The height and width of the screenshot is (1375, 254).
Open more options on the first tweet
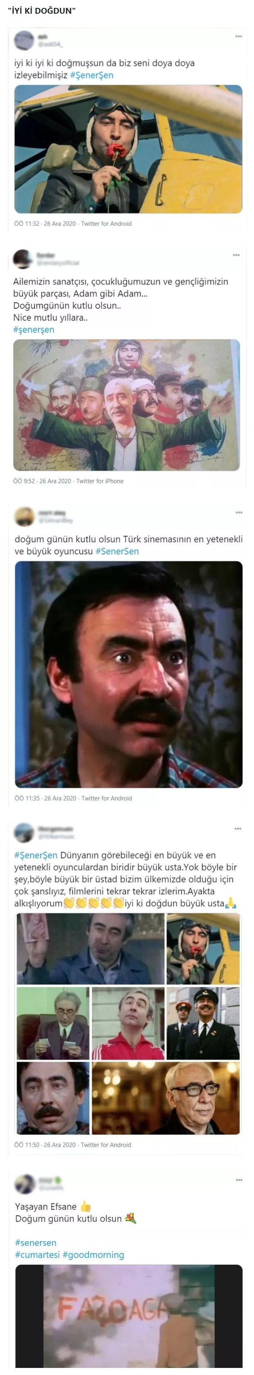pos(239,36)
